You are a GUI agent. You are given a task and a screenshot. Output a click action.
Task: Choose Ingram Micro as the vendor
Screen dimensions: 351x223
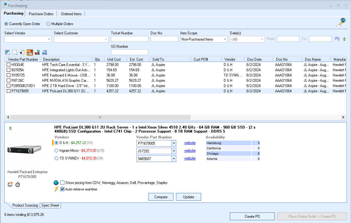56,151
